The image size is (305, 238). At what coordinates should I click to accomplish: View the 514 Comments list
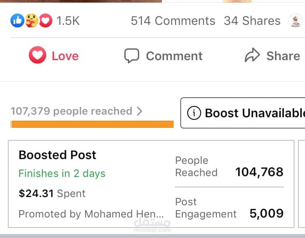(173, 20)
